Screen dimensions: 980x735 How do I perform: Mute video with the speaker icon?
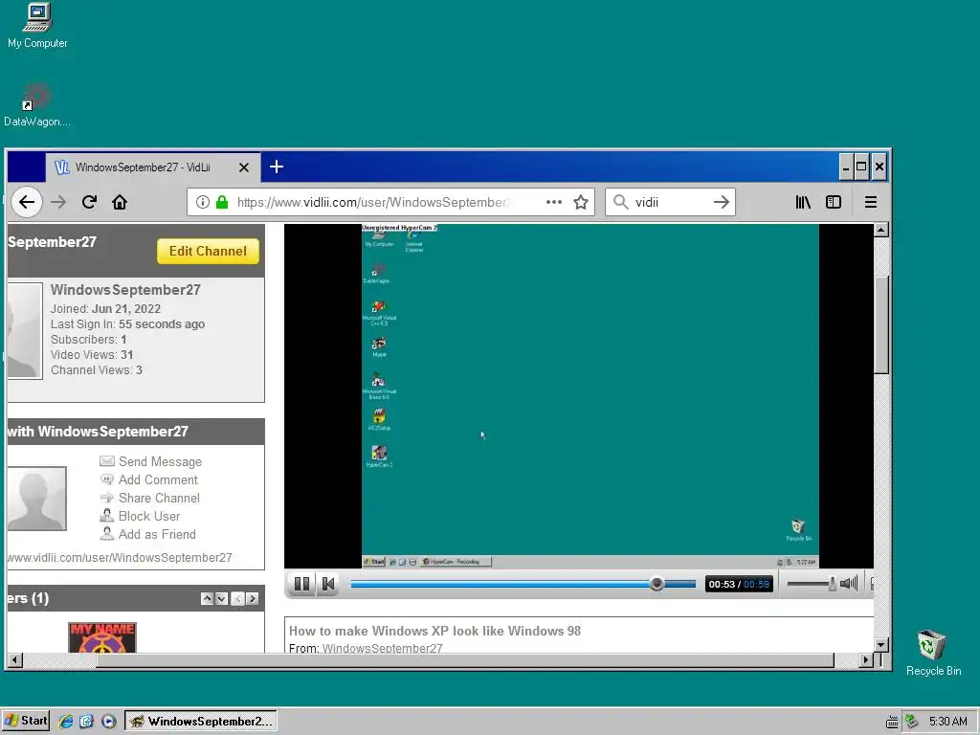point(849,584)
